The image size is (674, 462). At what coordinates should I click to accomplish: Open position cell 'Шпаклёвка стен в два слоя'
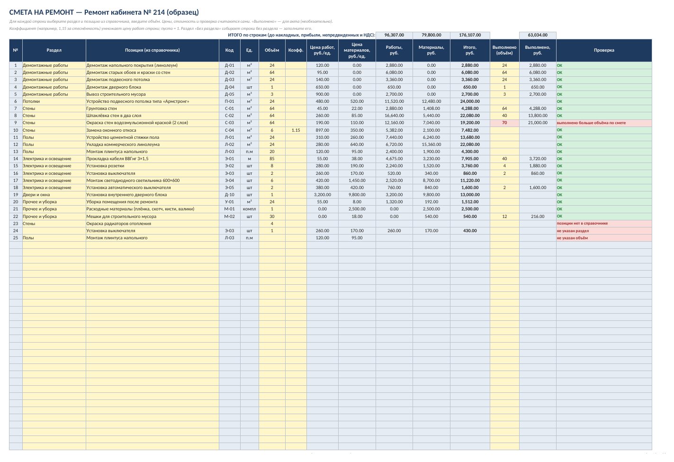(152, 116)
